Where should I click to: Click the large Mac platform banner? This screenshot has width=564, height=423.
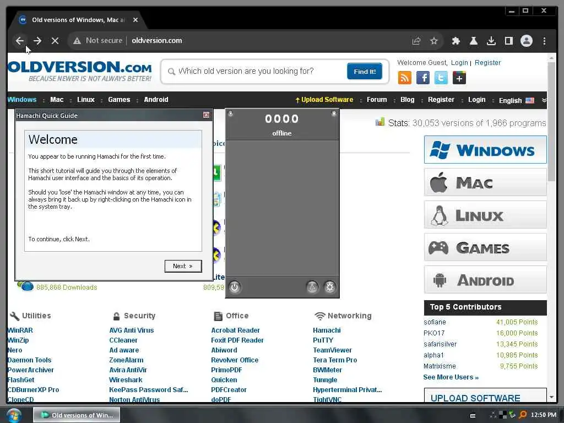[485, 182]
